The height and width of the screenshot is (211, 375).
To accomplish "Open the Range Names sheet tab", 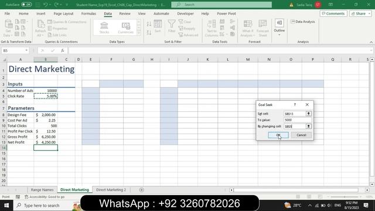I will point(42,190).
